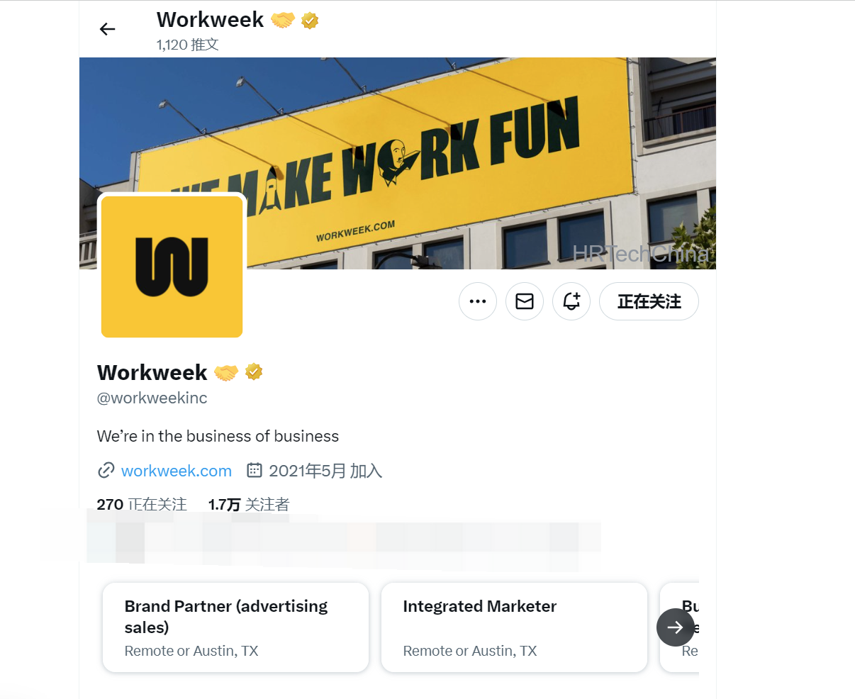855x699 pixels.
Task: Click the calendar icon beside the join date
Action: (255, 470)
